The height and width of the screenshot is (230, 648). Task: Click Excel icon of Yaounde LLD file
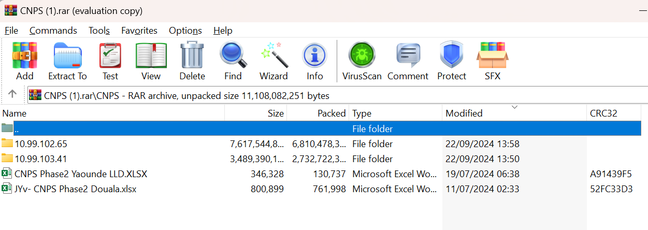[7, 174]
